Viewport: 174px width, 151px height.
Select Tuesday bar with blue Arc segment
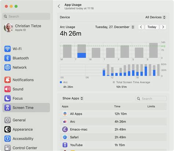[81, 51]
